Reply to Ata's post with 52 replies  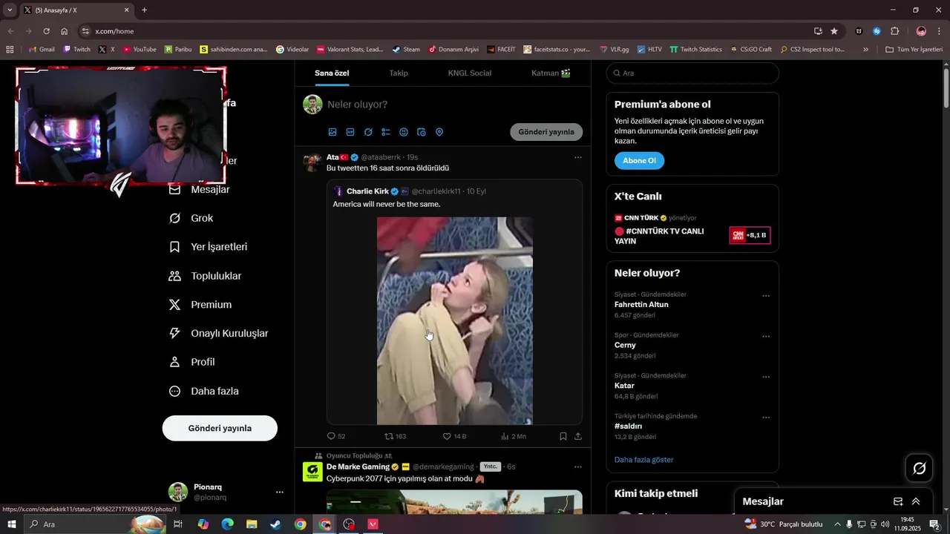[x=336, y=436]
